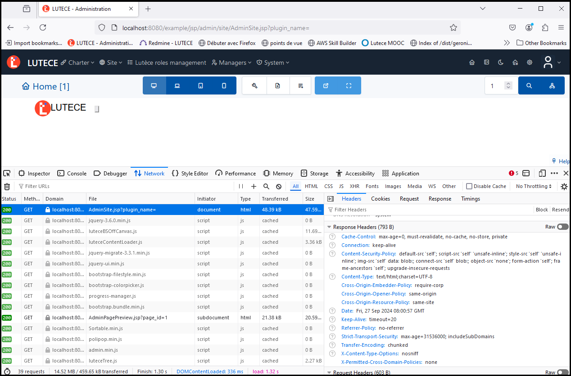This screenshot has height=376, width=571.
Task: Open the No Throttling dropdown
Action: (x=534, y=186)
